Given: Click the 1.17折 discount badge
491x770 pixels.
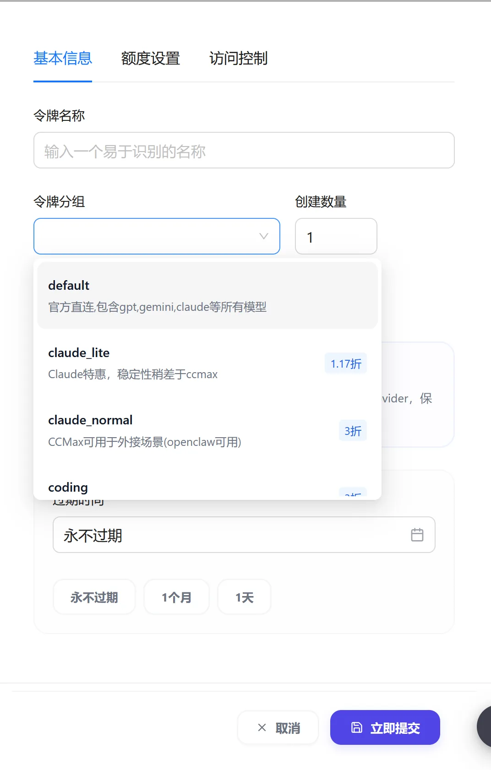Looking at the screenshot, I should click(x=346, y=363).
